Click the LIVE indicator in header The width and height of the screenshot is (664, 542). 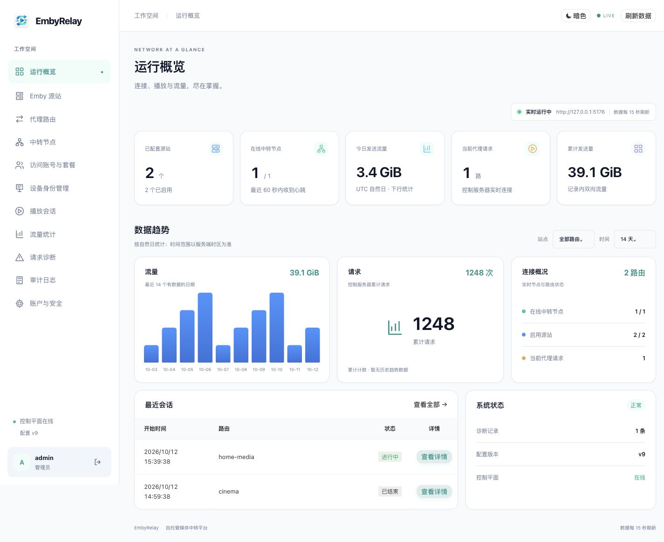pos(606,16)
